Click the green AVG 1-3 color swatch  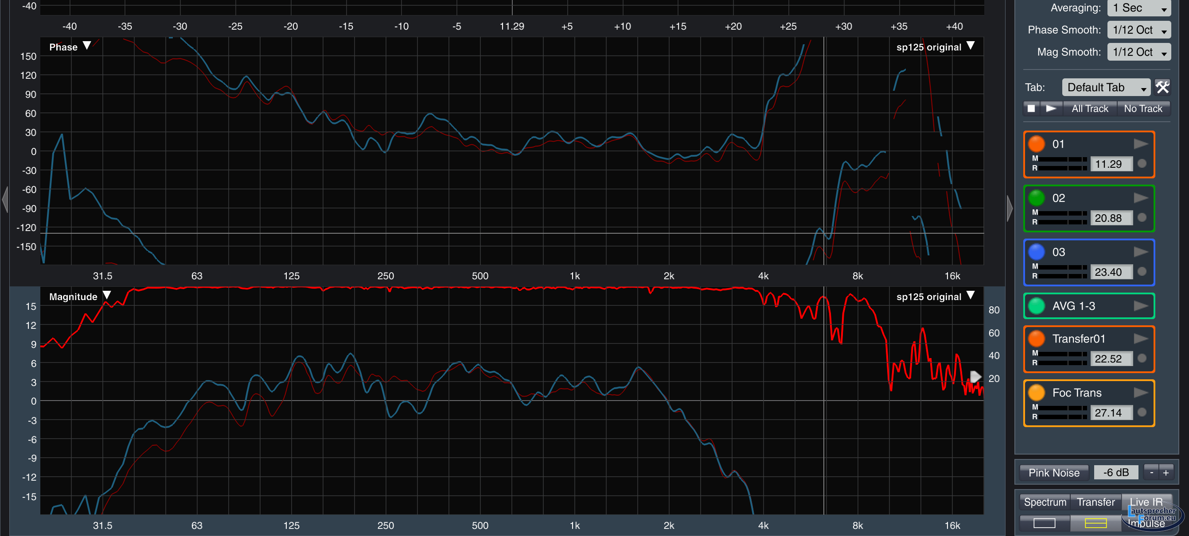[1036, 306]
